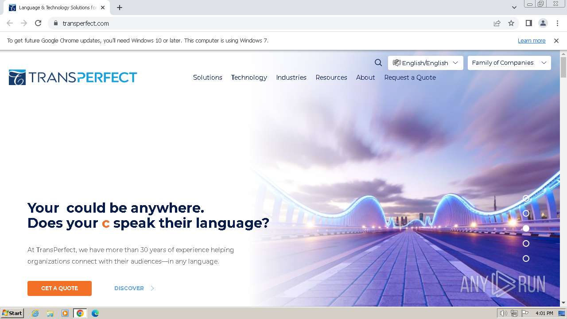Select the active third slide indicator dot
The width and height of the screenshot is (567, 319).
[526, 229]
